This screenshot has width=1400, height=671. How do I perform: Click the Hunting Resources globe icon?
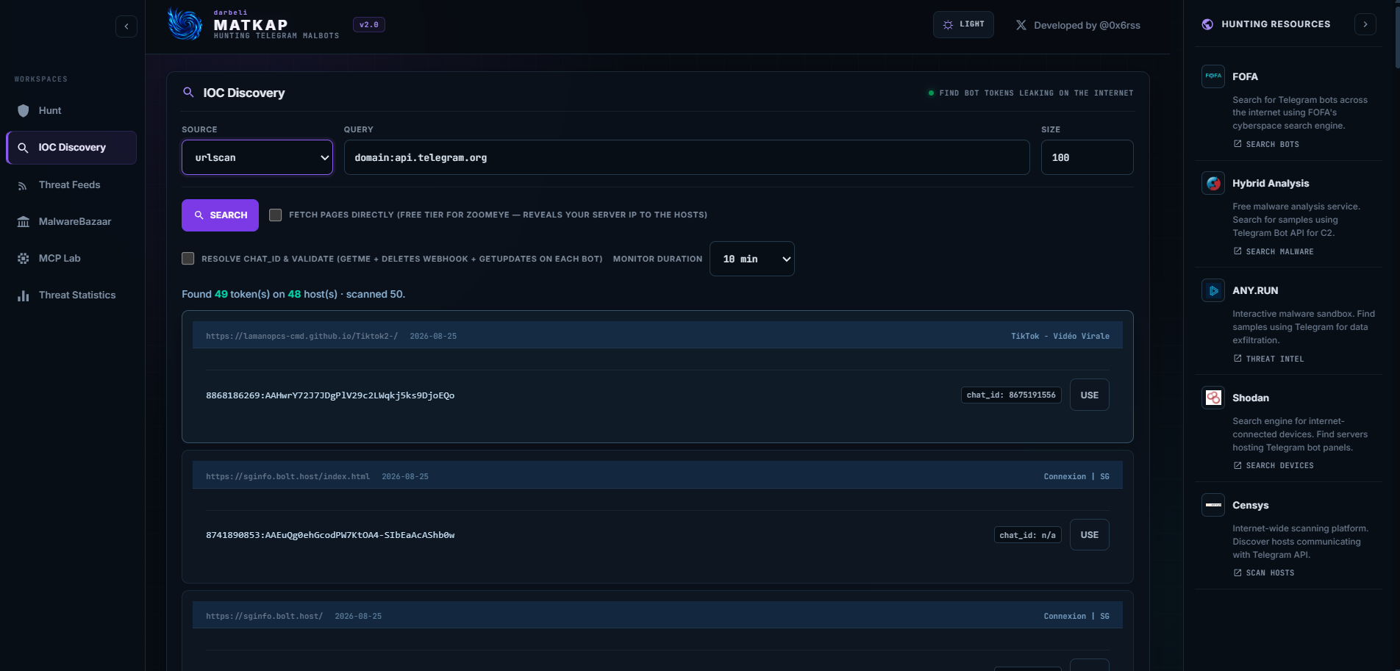point(1207,24)
